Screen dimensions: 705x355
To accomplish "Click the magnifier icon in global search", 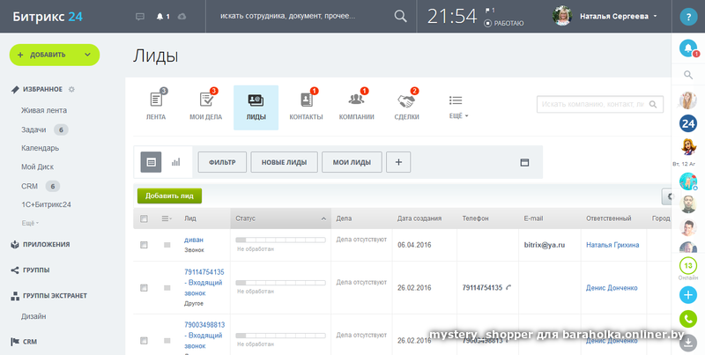I will click(400, 16).
